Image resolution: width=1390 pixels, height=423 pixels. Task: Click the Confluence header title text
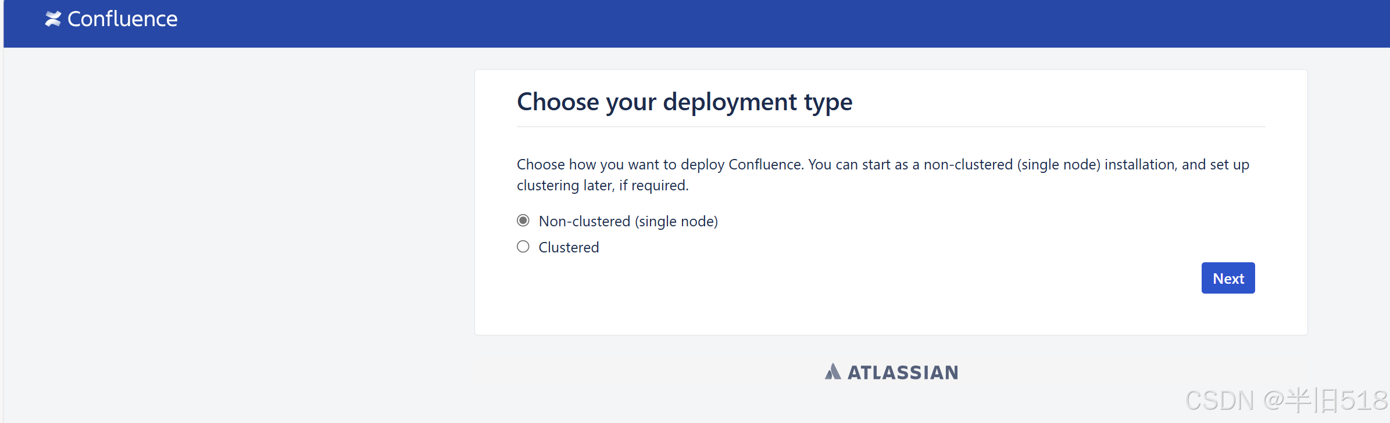[x=123, y=19]
